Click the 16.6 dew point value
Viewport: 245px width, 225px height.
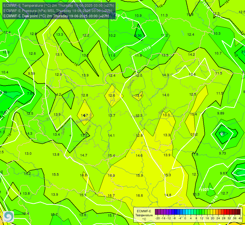click(x=139, y=195)
